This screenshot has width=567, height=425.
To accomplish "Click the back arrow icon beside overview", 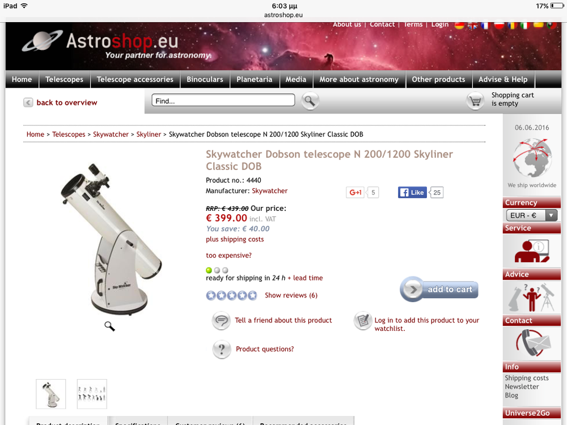I will click(x=28, y=103).
